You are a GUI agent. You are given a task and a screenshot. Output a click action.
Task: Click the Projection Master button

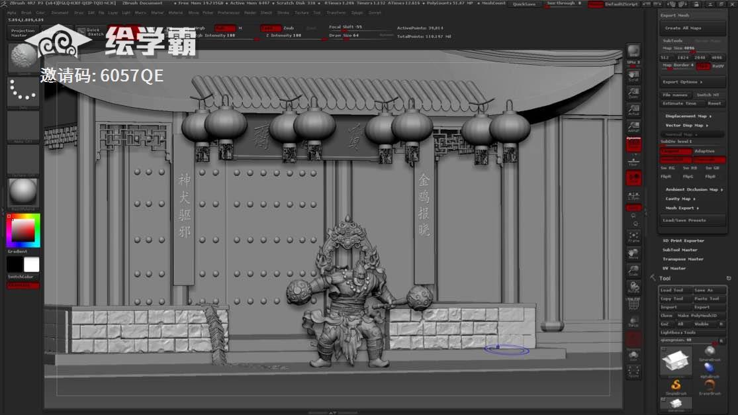click(23, 32)
